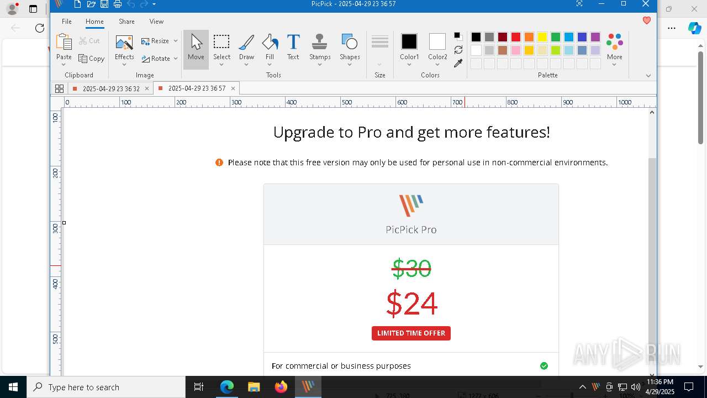Switch to the Home ribbon tab
This screenshot has height=398, width=707.
click(94, 22)
